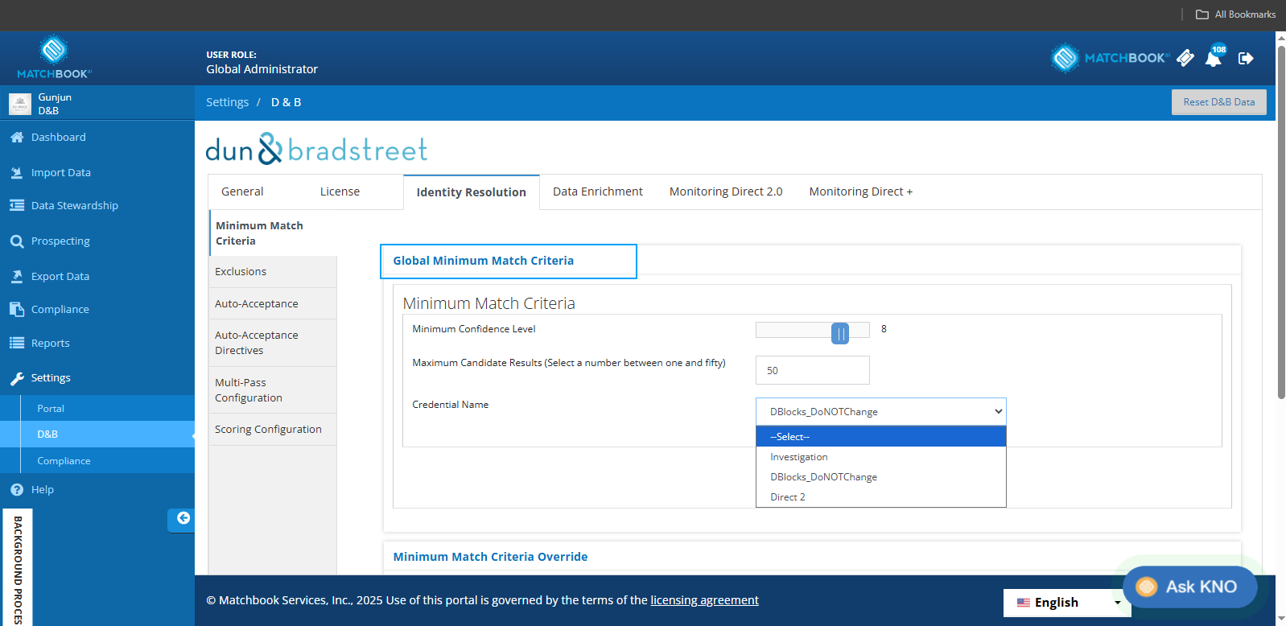The image size is (1286, 626).
Task: Open Dashboard via the home icon
Action: click(x=17, y=138)
